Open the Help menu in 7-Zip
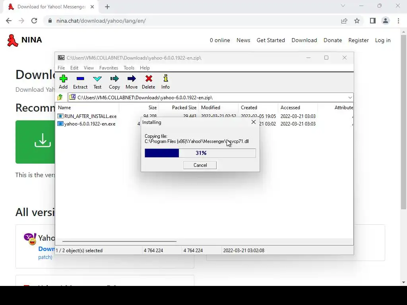Viewport: 407px width, 305px height. click(145, 68)
